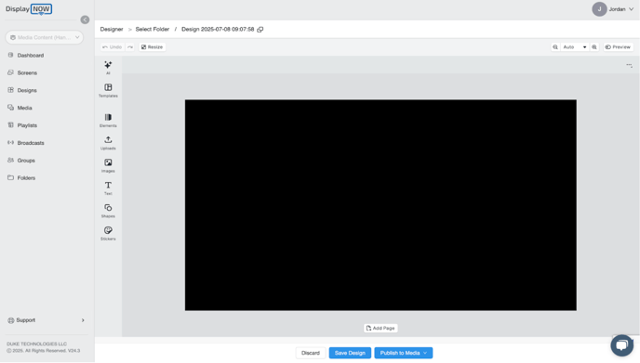This screenshot has height=363, width=640.
Task: Select the Text tool
Action: [108, 188]
